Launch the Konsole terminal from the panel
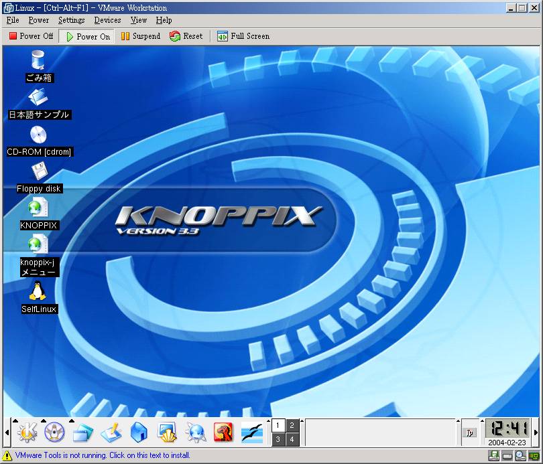The height and width of the screenshot is (464, 543). click(x=168, y=432)
